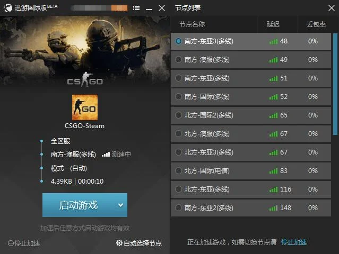Click the 迅游国际版 title text
The height and width of the screenshot is (254, 339).
[31, 8]
